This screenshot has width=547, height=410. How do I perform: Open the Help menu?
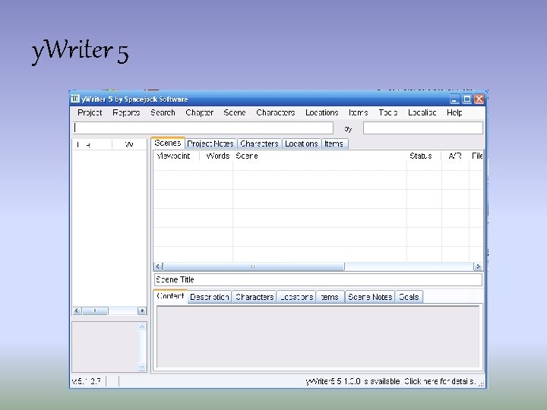(x=454, y=112)
